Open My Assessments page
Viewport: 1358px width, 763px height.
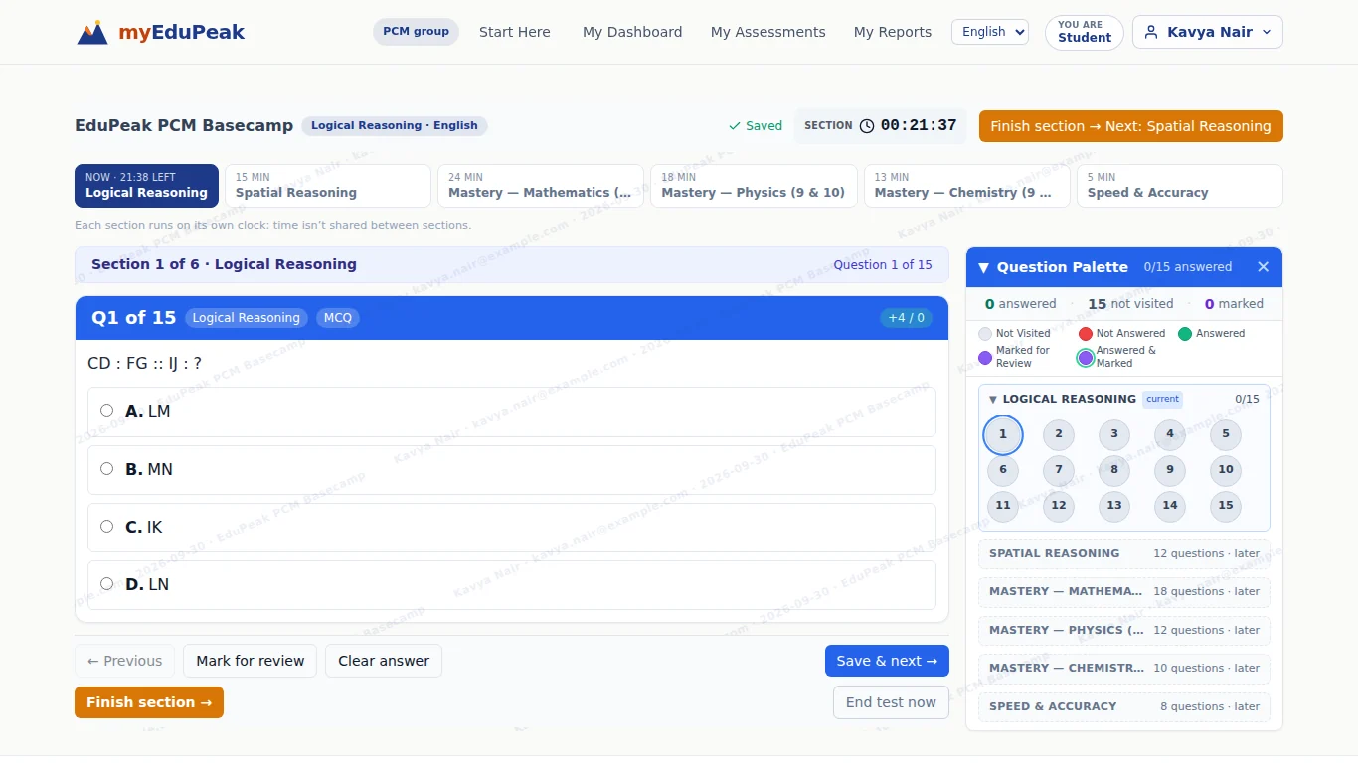pos(768,32)
